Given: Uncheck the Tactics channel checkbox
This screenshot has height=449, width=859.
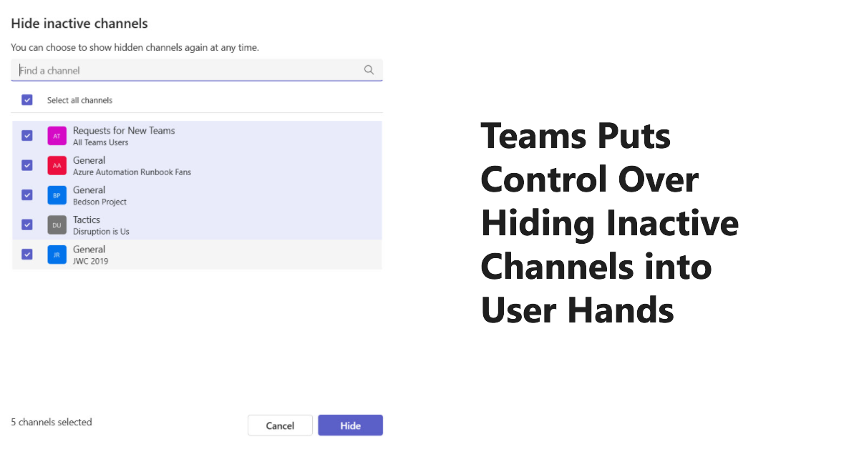Looking at the screenshot, I should pos(26,224).
